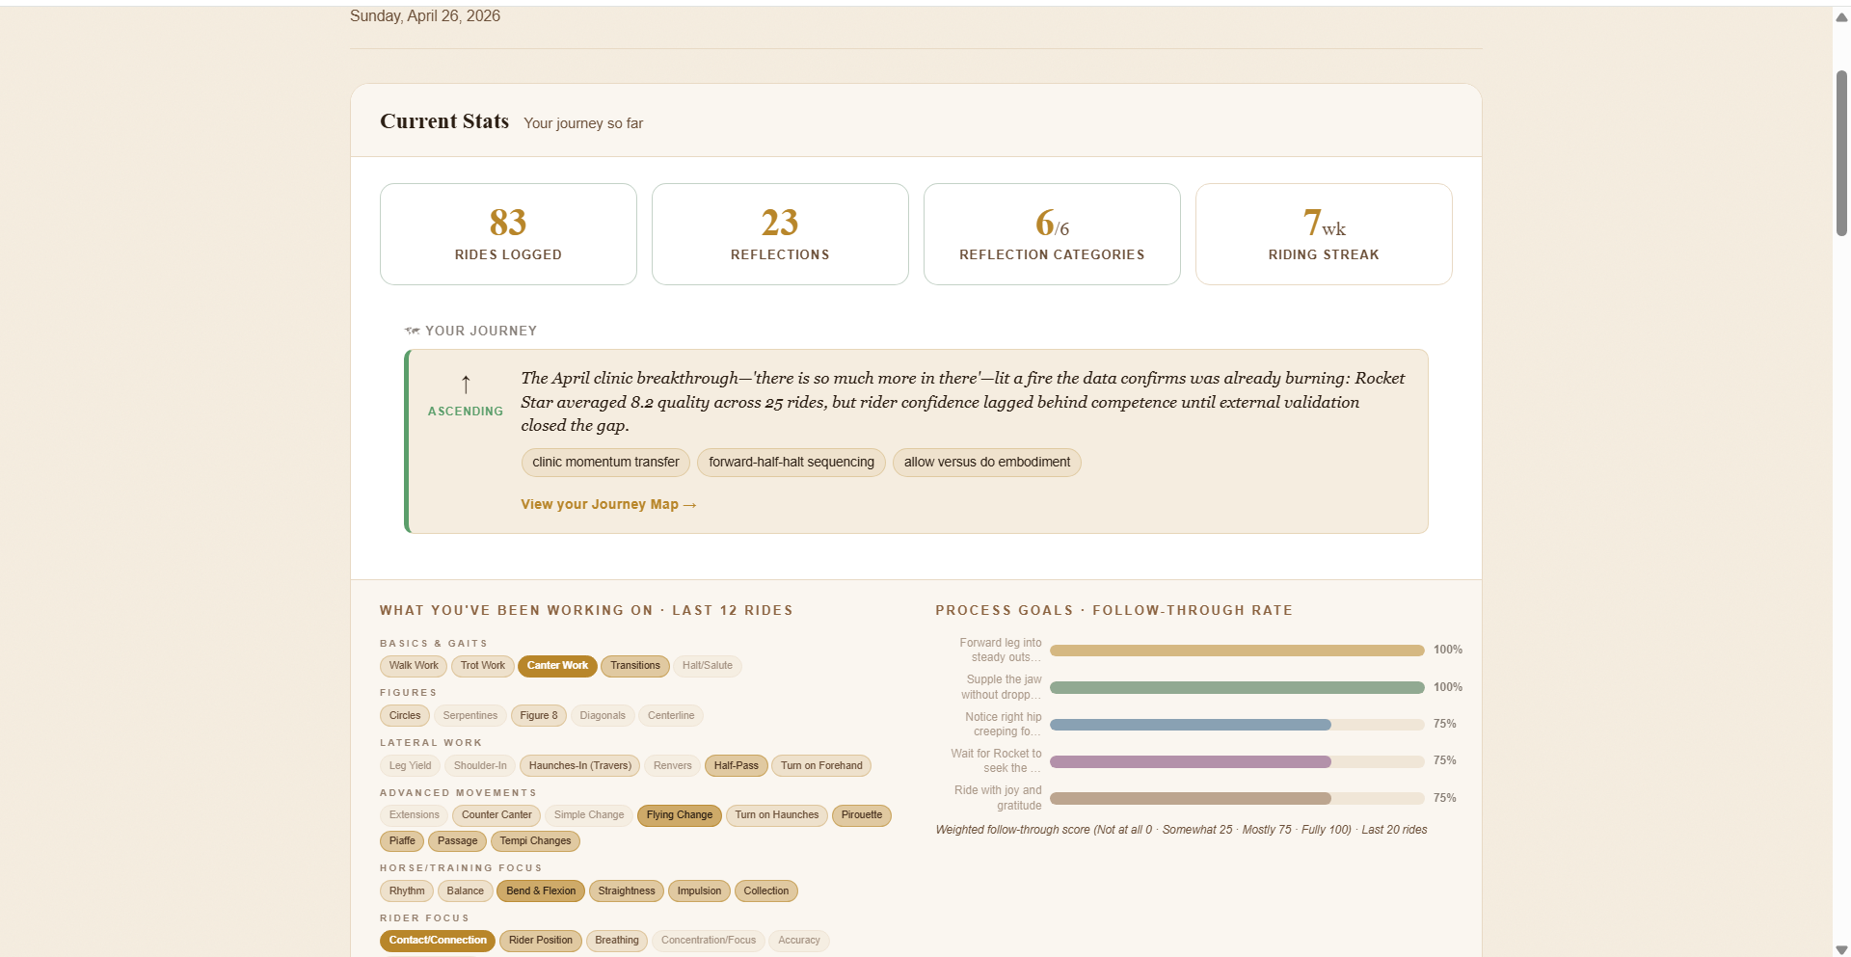Click the Turn on Haunches chip
1851x957 pixels.
(x=777, y=815)
